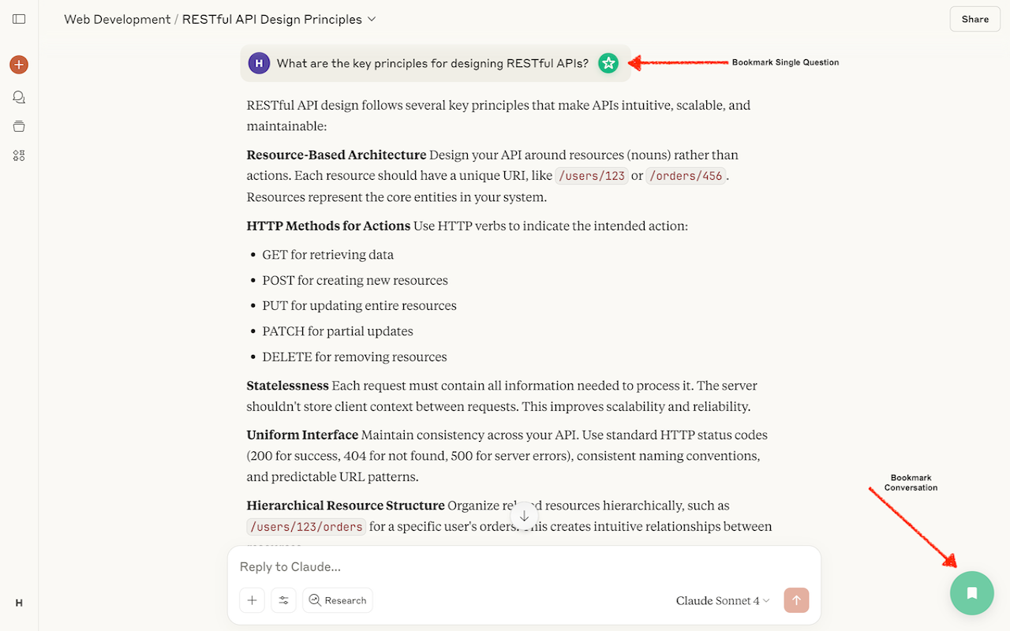Toggle the Research mode button
1010x631 pixels.
click(x=338, y=600)
